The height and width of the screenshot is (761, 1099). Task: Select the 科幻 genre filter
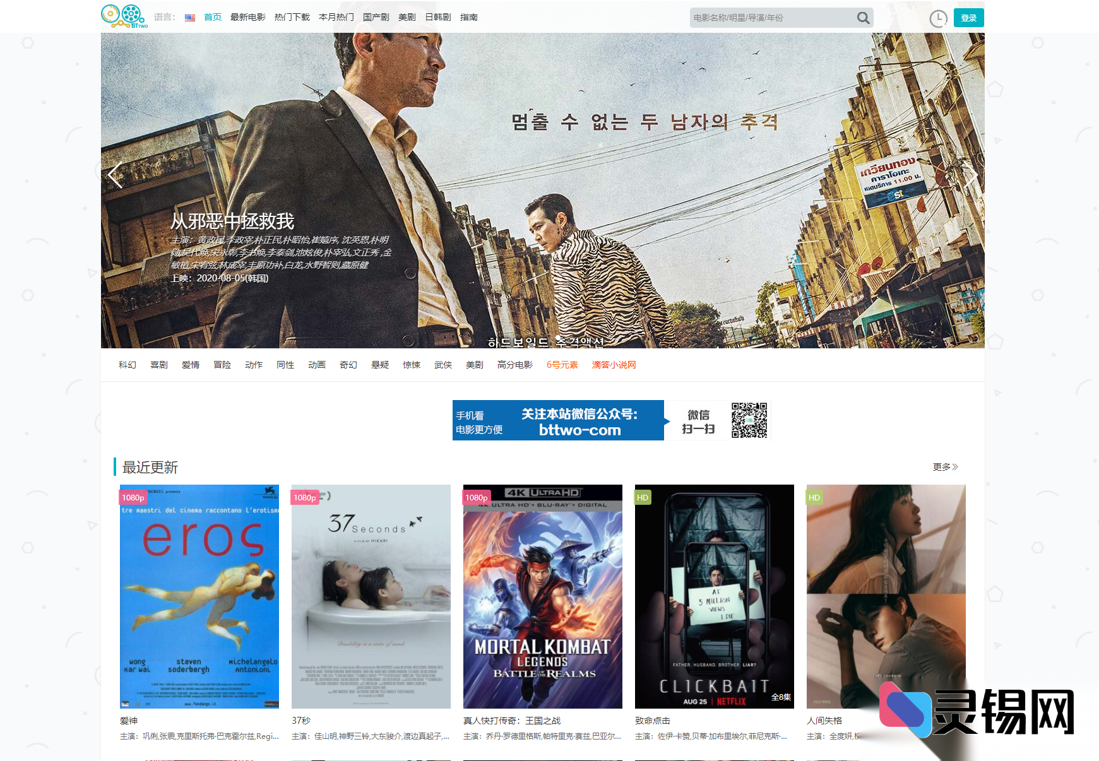126,365
